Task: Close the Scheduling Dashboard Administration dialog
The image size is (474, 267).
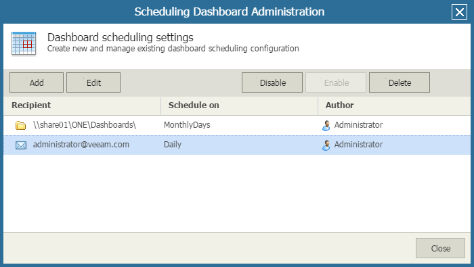Action: point(459,12)
